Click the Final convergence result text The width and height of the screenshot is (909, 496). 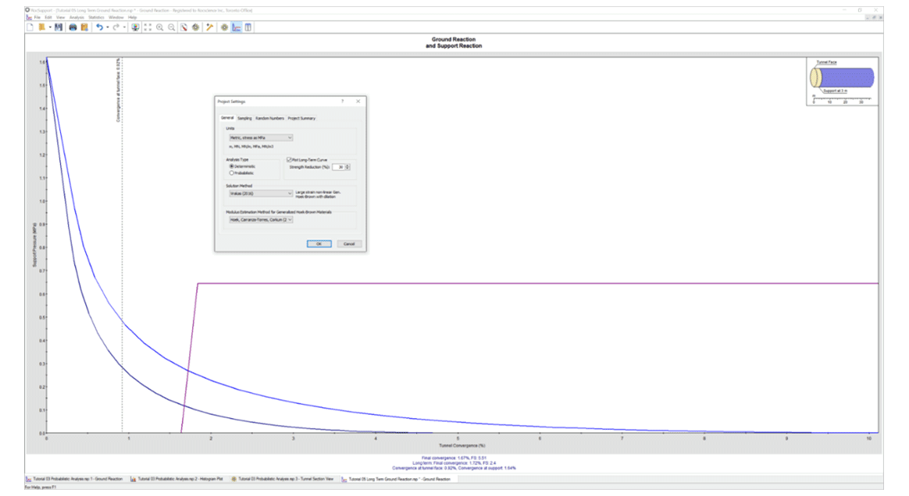pyautogui.click(x=454, y=458)
